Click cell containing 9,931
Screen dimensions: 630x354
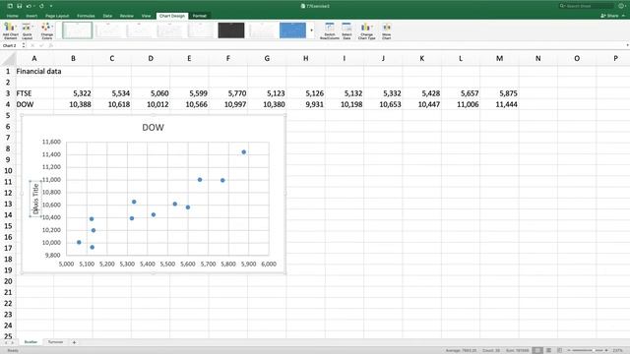pyautogui.click(x=305, y=104)
